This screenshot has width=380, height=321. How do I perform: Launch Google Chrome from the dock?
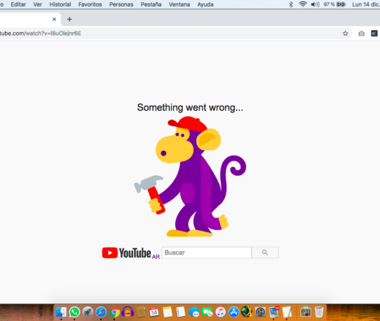coord(114,312)
